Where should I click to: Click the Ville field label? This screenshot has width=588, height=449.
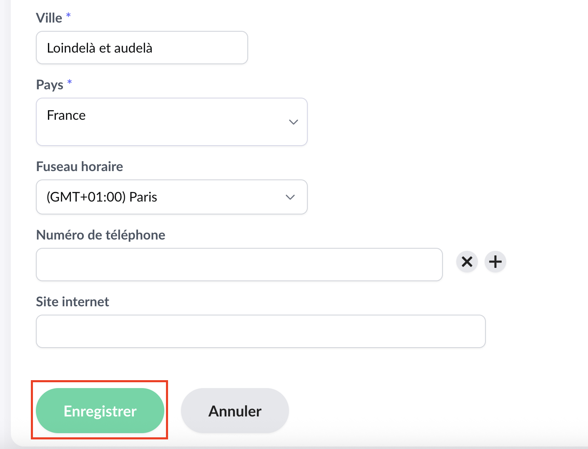point(49,18)
